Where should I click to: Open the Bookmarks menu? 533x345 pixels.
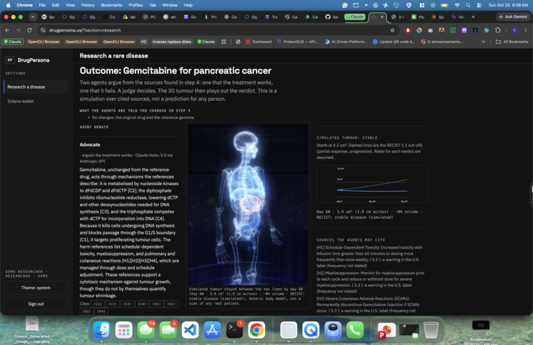click(x=112, y=5)
